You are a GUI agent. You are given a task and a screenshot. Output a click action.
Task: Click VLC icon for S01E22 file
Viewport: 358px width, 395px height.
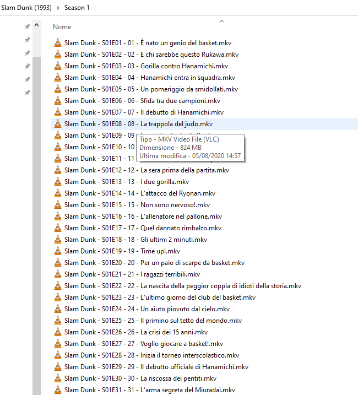coord(58,286)
